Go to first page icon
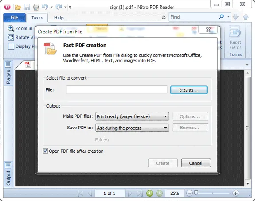Image resolution: width=255 pixels, height=201 pixels. (x=80, y=193)
